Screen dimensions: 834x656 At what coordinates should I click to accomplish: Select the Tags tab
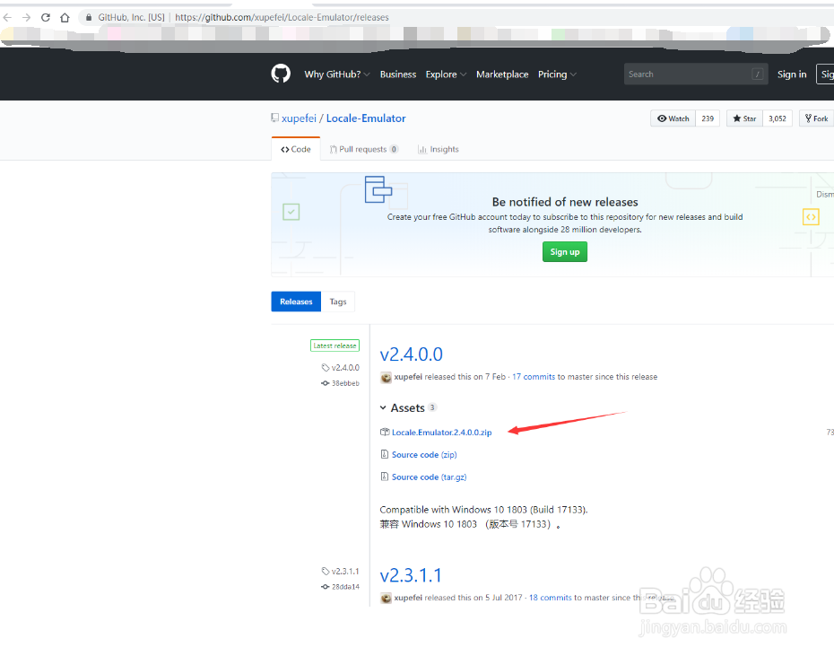pyautogui.click(x=338, y=302)
